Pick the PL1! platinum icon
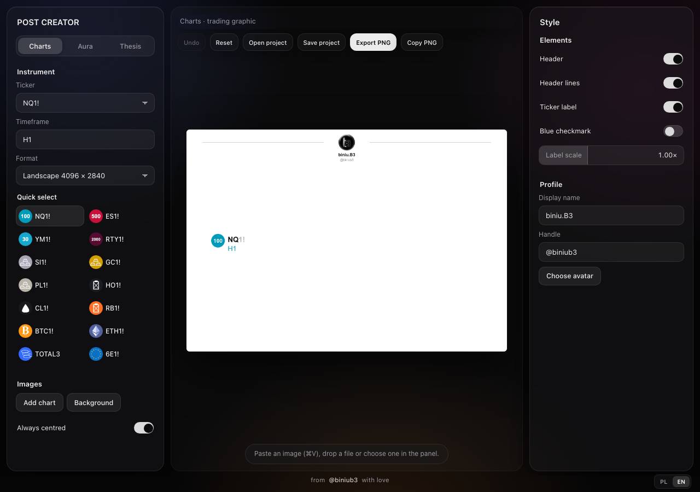The width and height of the screenshot is (700, 492). (25, 285)
